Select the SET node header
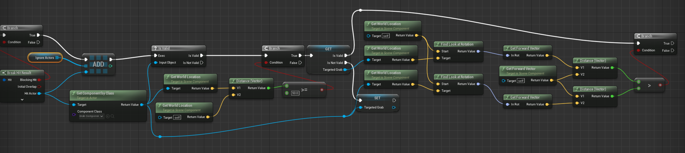This screenshot has height=153, width=685. [x=377, y=98]
